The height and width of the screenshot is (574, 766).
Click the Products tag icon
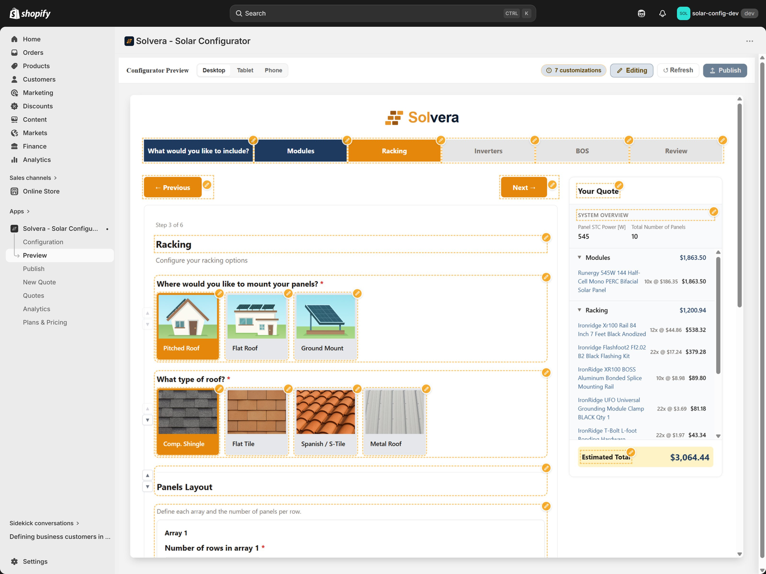click(14, 66)
